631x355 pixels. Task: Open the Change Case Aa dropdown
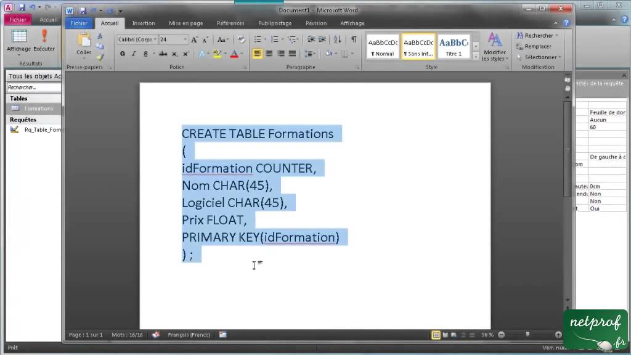pos(222,39)
